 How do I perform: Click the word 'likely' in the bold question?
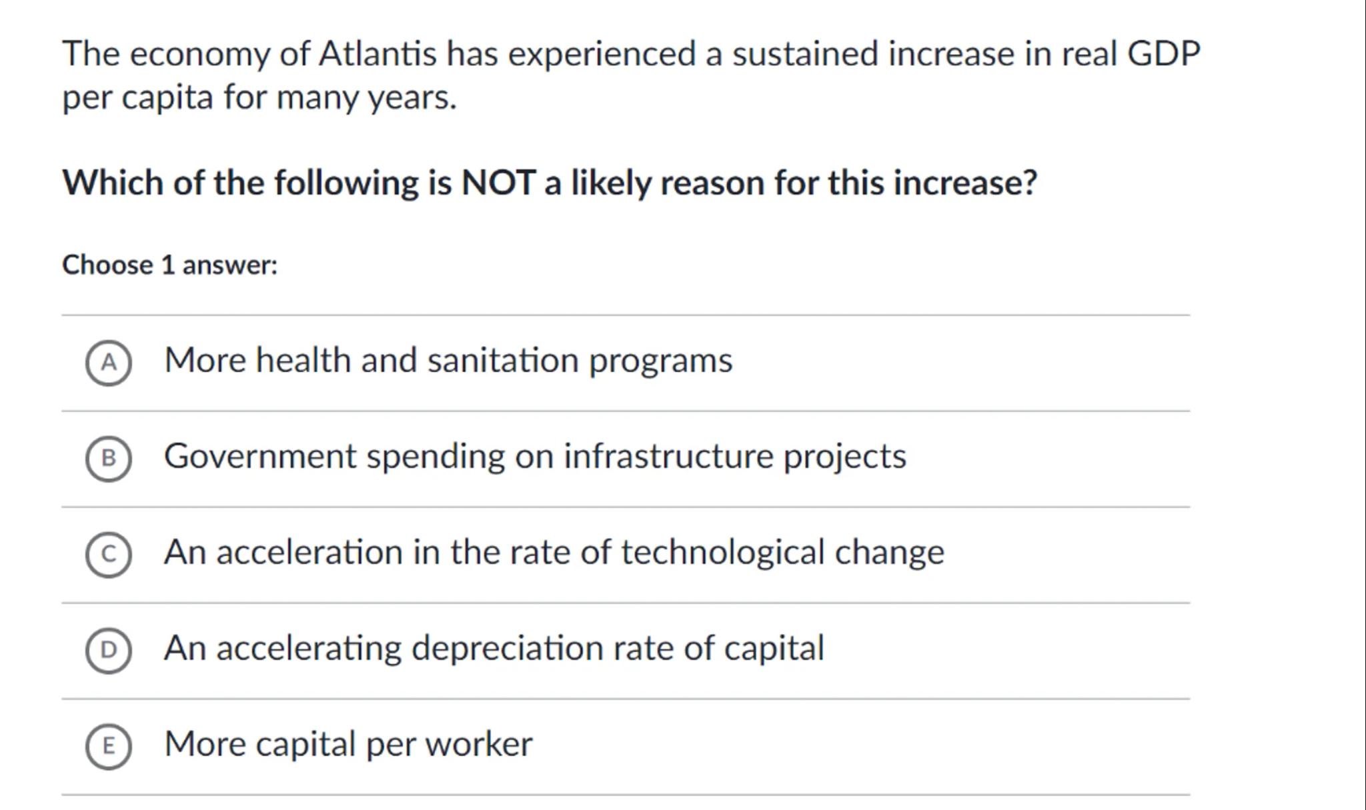[610, 183]
